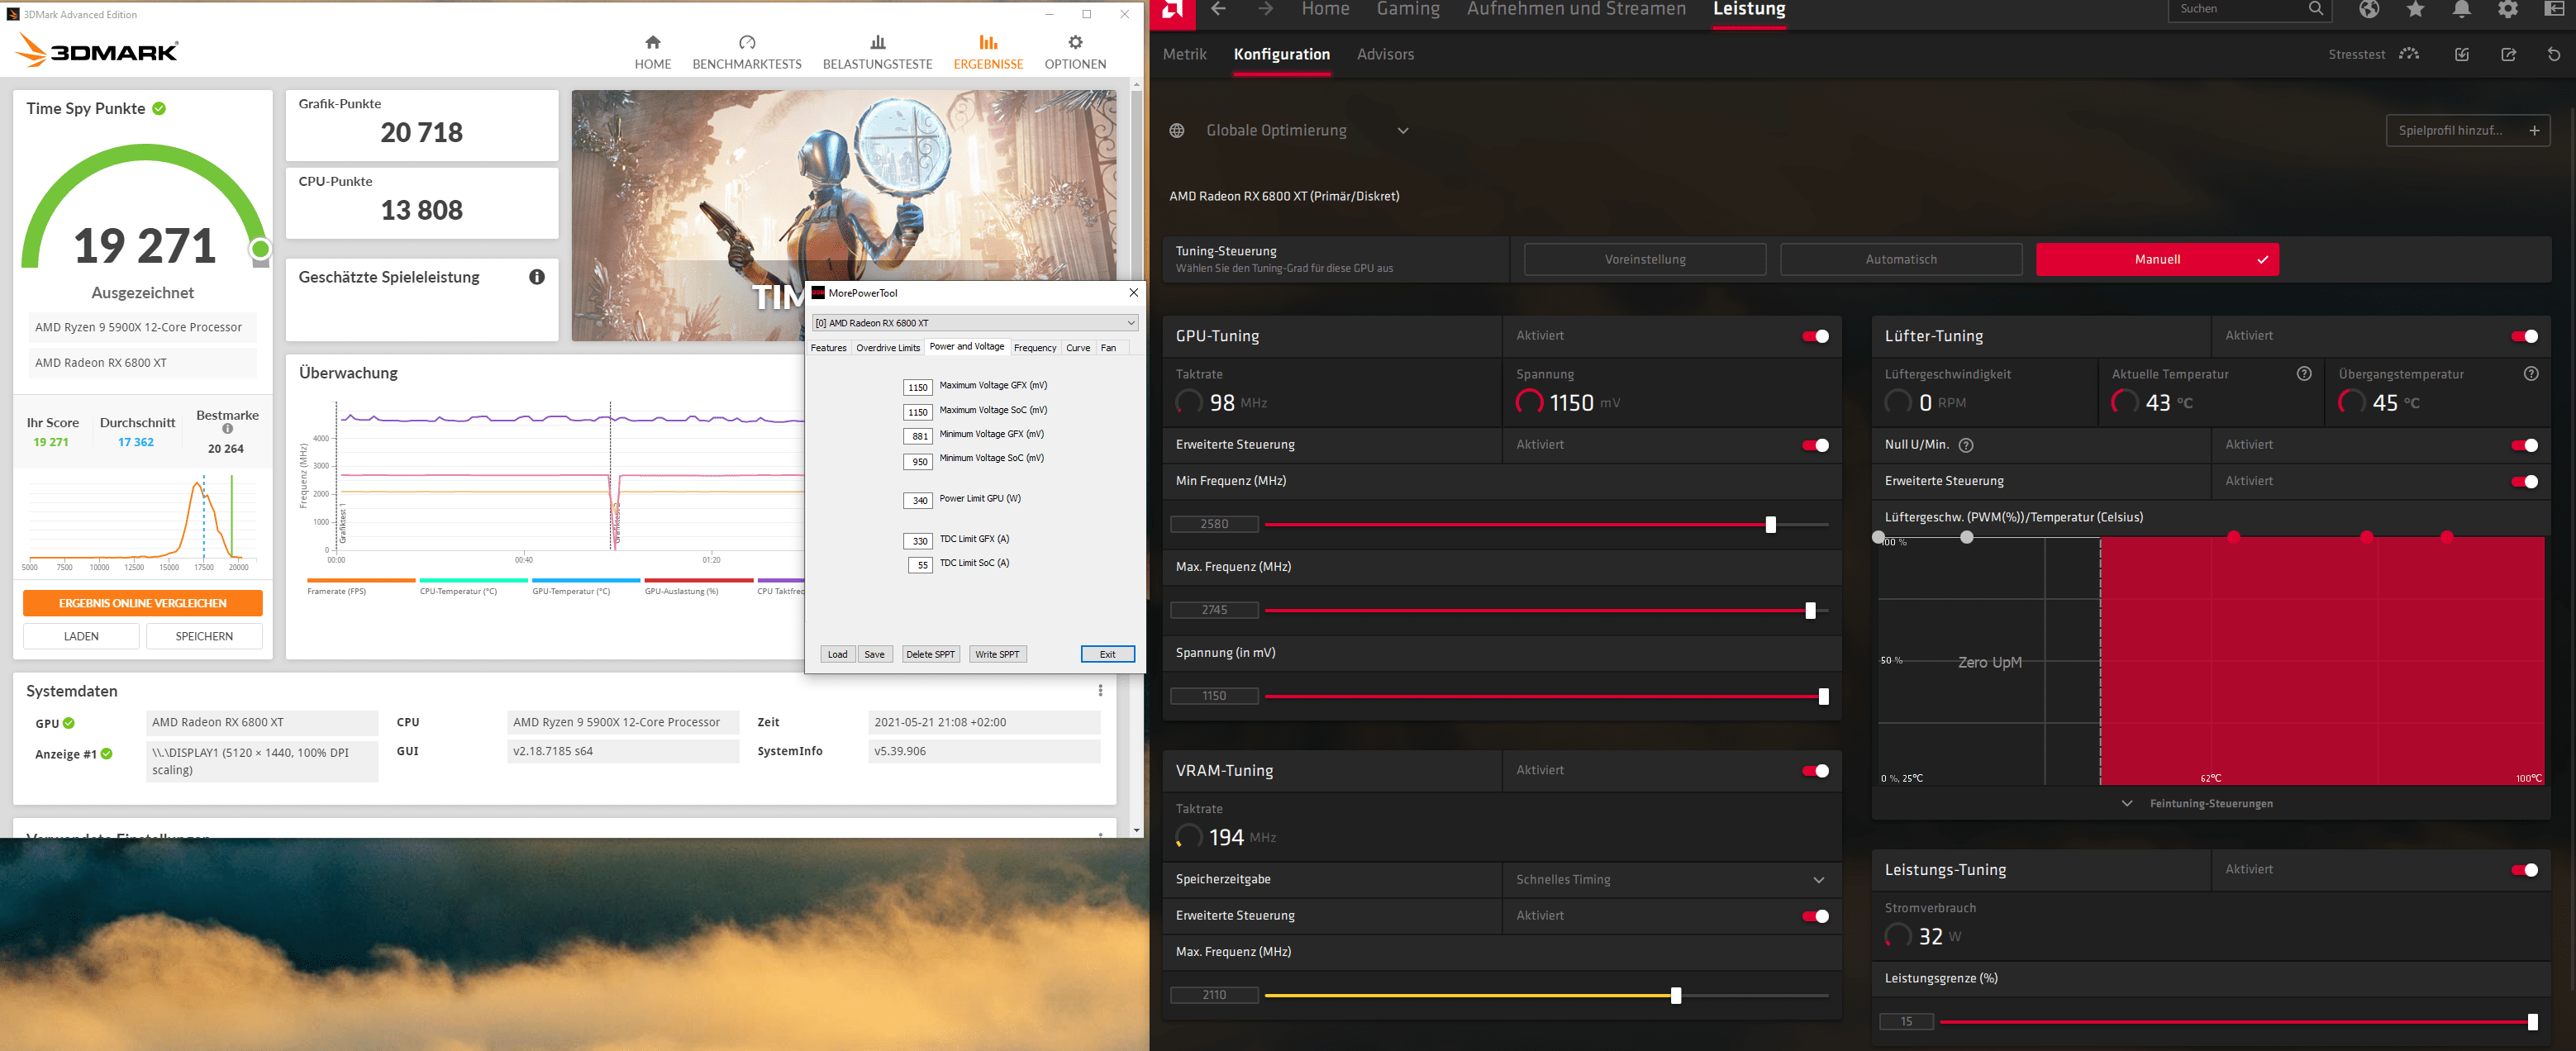2576x1051 pixels.
Task: Click AMD logo in Radeon Software
Action: click(x=1173, y=10)
